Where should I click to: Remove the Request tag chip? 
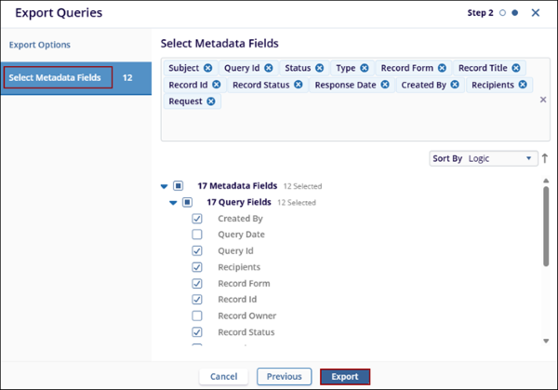(211, 101)
